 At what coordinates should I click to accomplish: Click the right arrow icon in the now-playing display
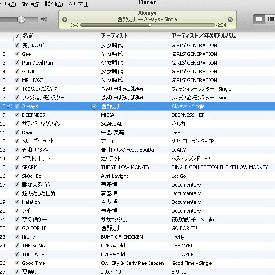tap(230, 19)
